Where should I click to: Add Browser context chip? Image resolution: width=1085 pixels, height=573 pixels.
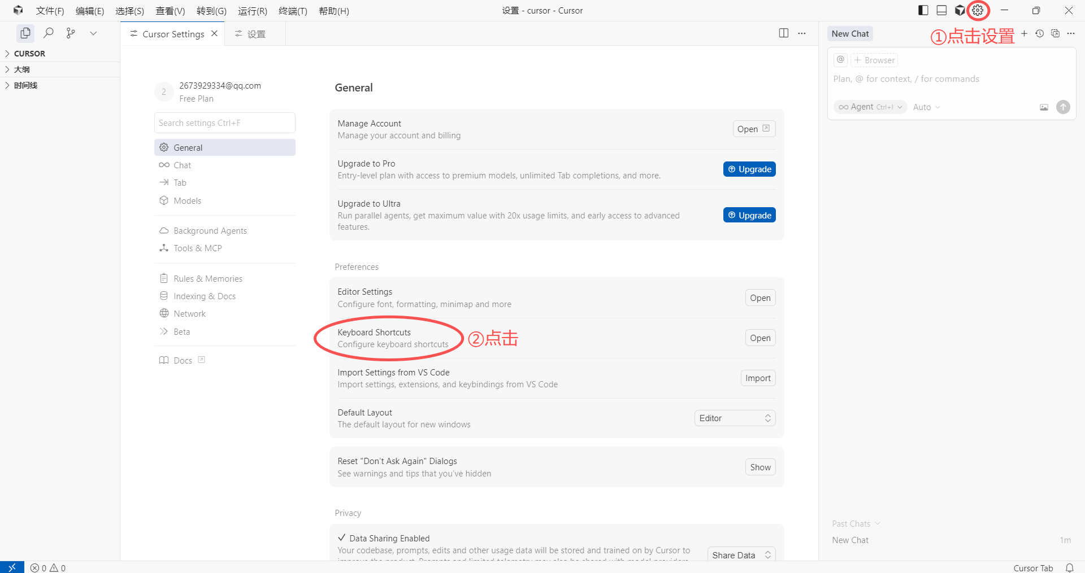pos(874,60)
